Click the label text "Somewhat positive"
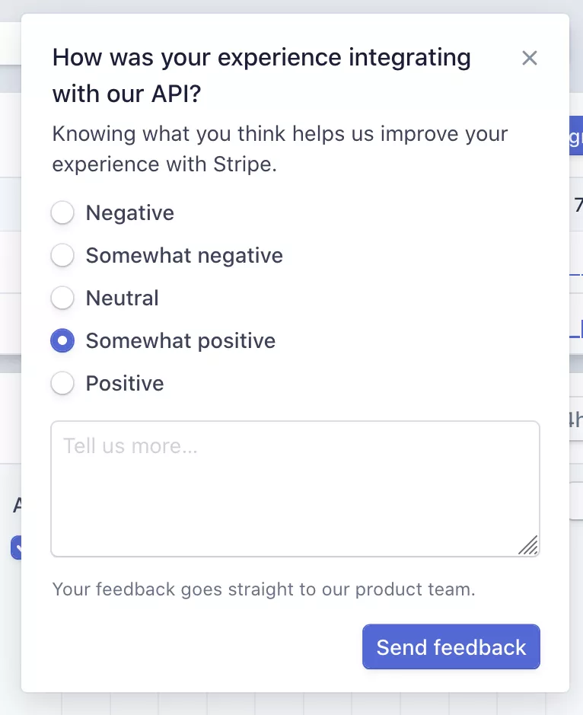 pos(180,340)
